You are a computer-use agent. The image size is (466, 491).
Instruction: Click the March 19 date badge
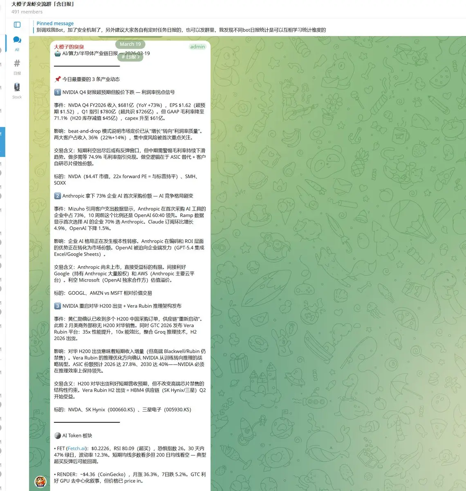(x=130, y=44)
